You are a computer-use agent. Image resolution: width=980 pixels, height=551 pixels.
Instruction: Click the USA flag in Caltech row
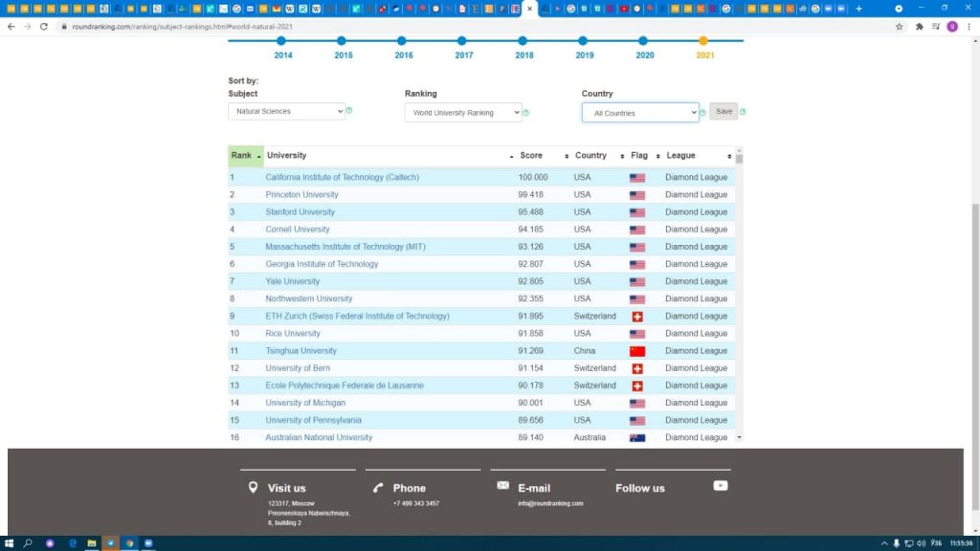coord(637,178)
